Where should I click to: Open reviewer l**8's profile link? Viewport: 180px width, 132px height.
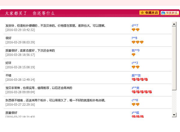(134, 38)
